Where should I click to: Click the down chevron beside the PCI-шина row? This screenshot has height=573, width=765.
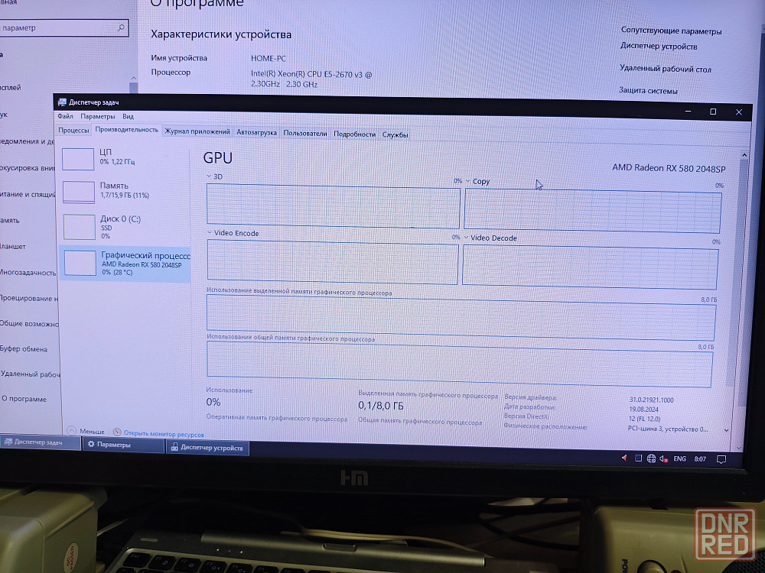click(x=727, y=430)
